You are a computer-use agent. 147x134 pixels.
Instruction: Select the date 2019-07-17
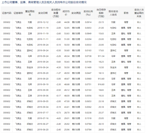pos(43,113)
